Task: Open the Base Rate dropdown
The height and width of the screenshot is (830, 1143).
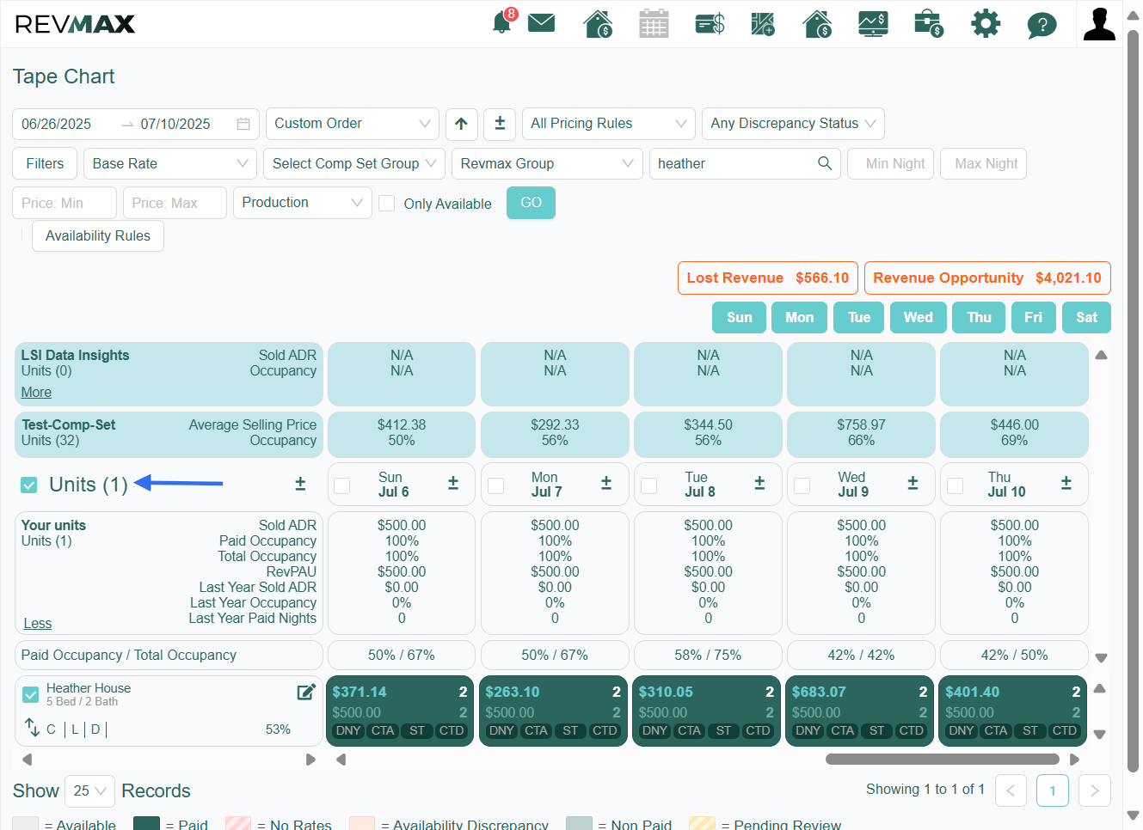Action: pos(170,163)
